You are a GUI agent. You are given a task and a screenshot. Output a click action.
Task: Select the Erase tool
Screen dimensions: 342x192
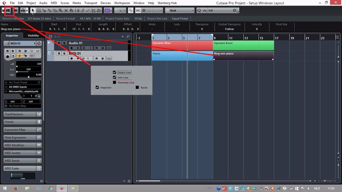(55, 10)
